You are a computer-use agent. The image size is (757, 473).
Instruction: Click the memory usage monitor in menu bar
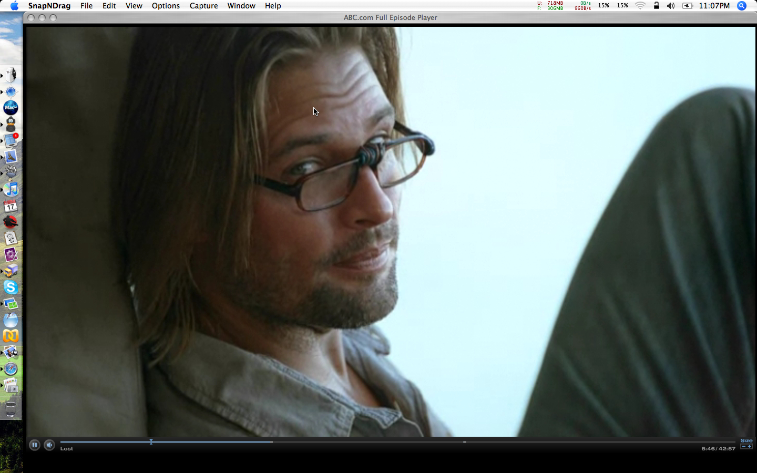[550, 6]
